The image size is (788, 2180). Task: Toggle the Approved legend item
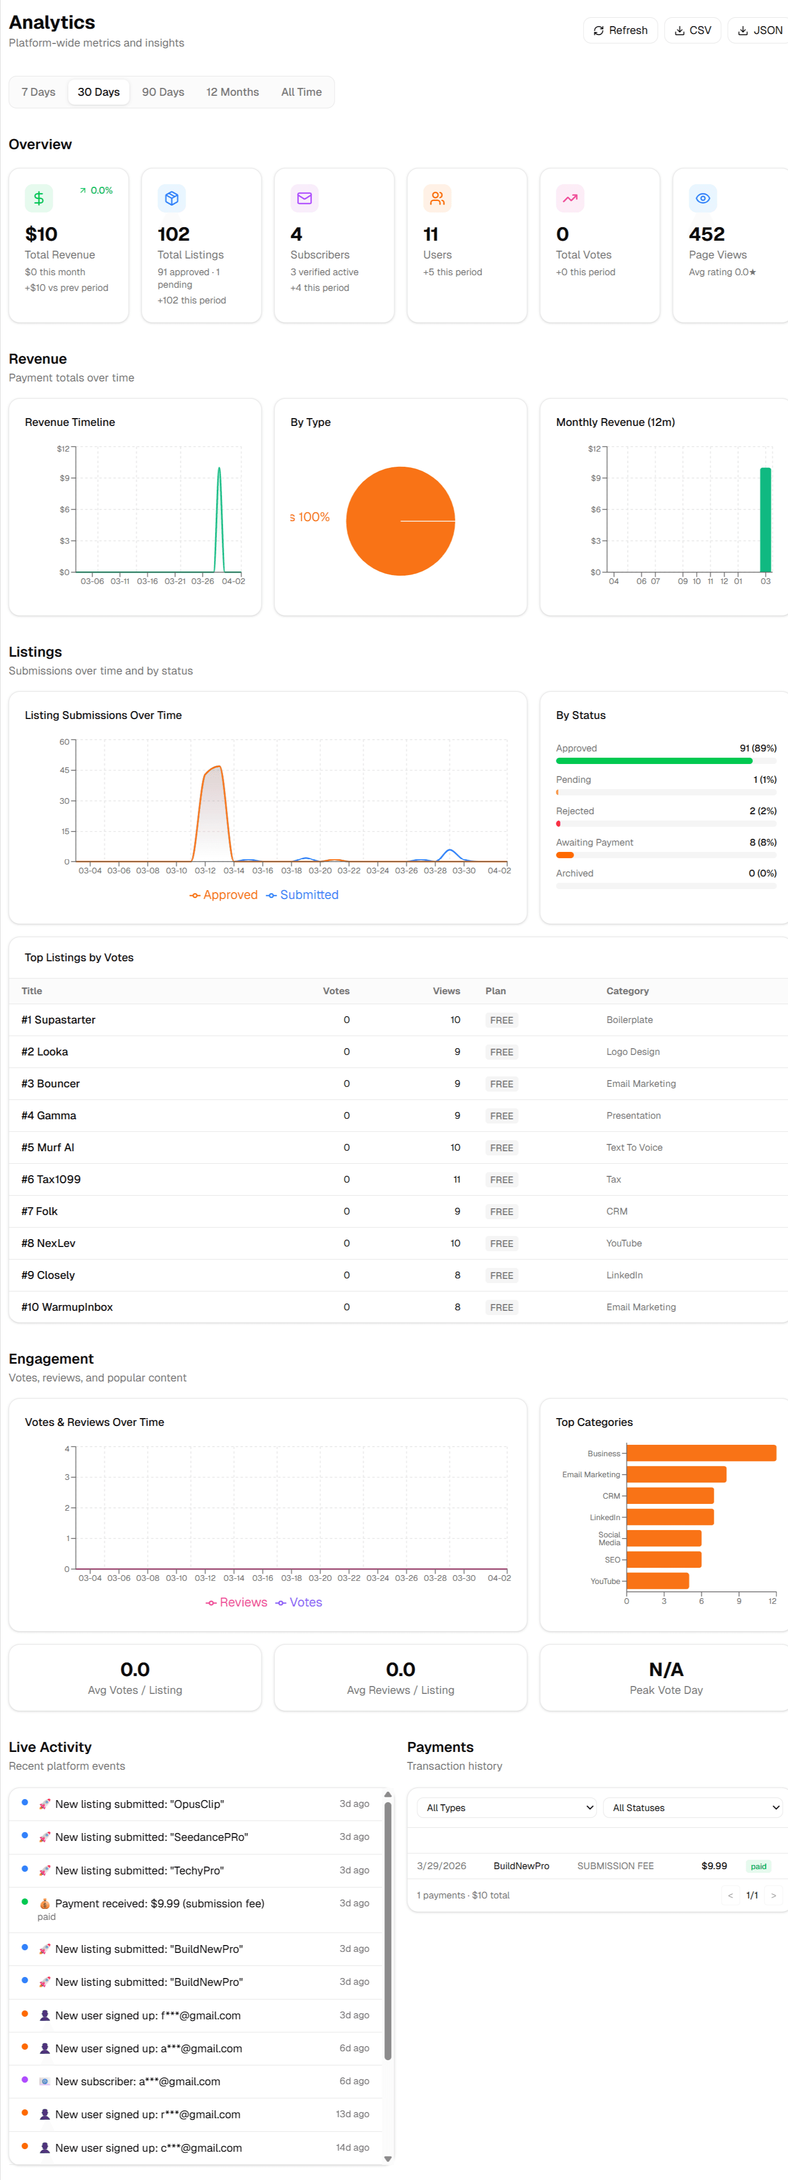pyautogui.click(x=223, y=894)
